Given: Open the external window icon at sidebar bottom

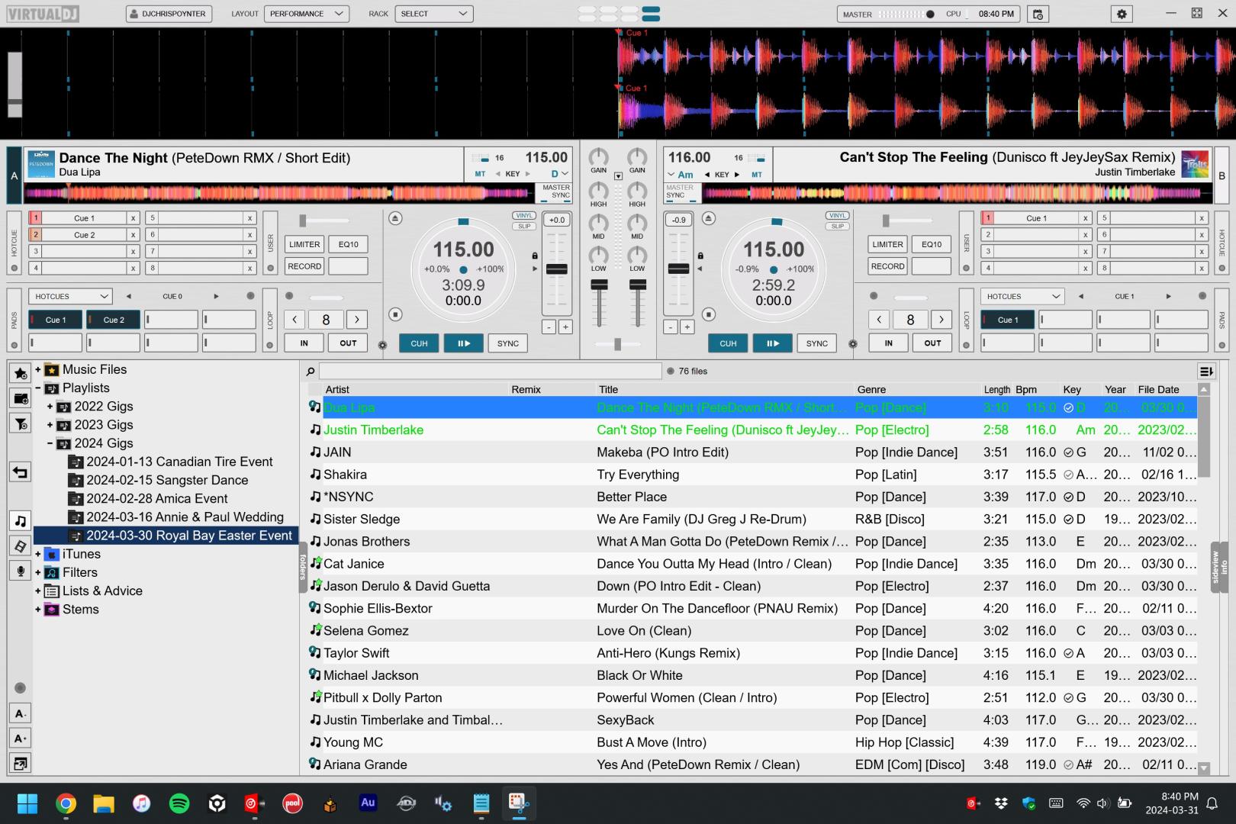Looking at the screenshot, I should pyautogui.click(x=21, y=763).
